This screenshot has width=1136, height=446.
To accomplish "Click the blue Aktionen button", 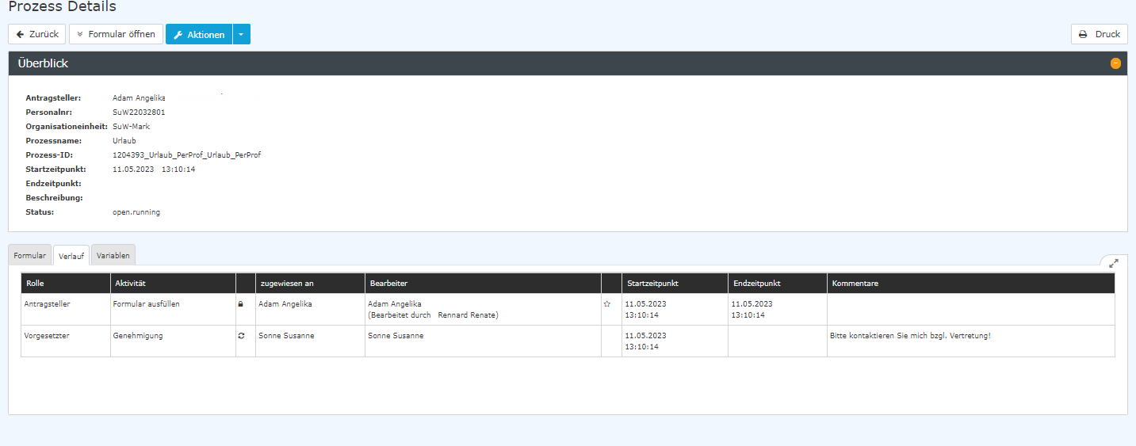I will 199,34.
